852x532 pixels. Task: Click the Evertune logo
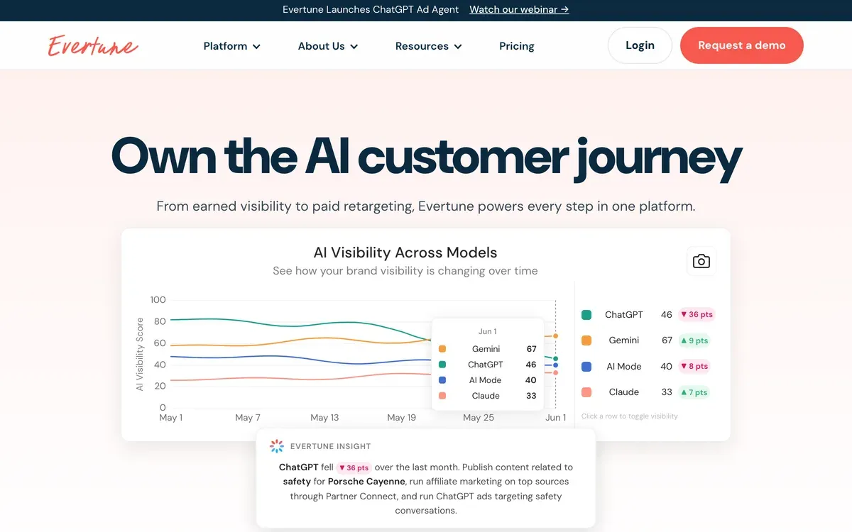[93, 45]
